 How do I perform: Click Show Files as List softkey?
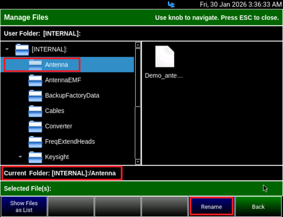[24, 207]
